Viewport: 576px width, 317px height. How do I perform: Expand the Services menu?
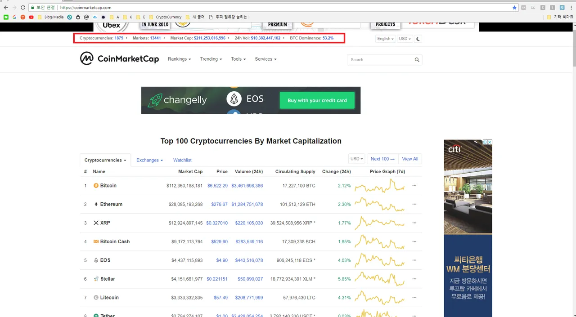pyautogui.click(x=265, y=59)
